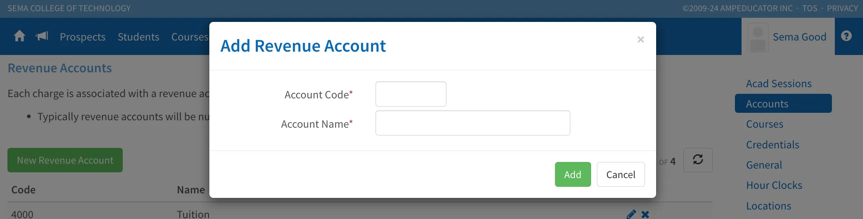Refresh the revenue accounts list
Viewport: 863px width, 219px height.
(698, 160)
